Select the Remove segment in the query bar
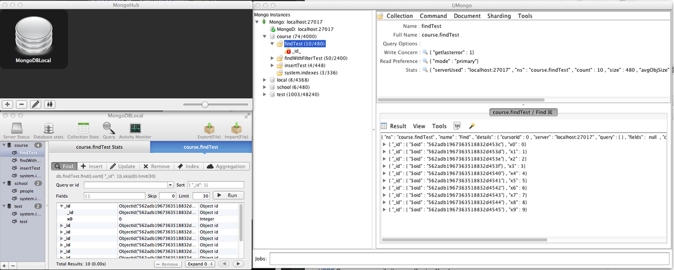674x270 pixels. pos(156,166)
